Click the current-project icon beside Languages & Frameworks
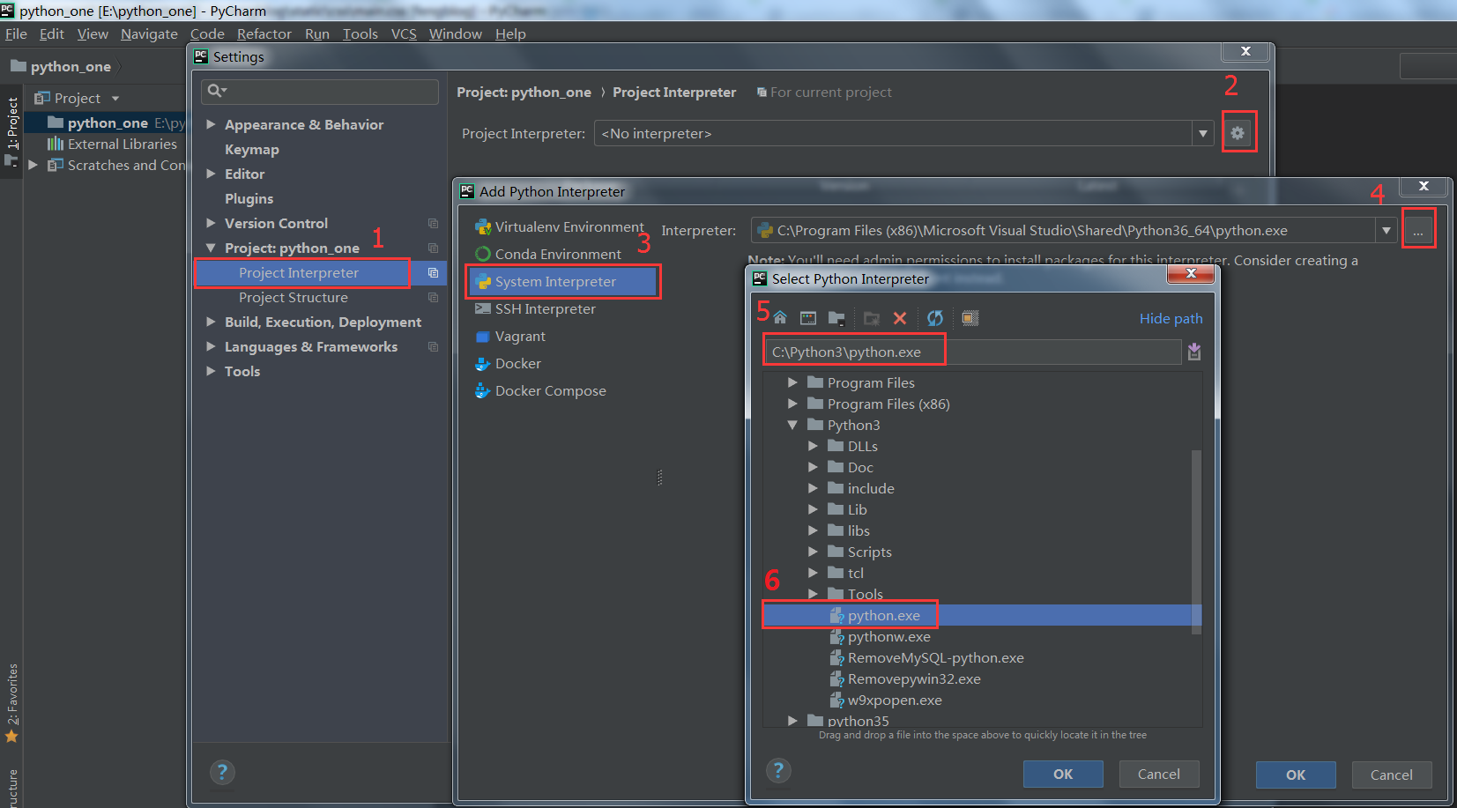The width and height of the screenshot is (1457, 808). coord(433,347)
